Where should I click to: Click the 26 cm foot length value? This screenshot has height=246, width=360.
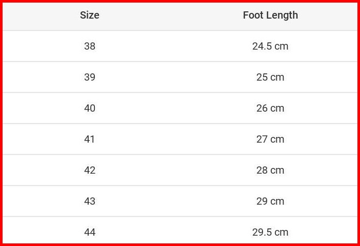270,108
